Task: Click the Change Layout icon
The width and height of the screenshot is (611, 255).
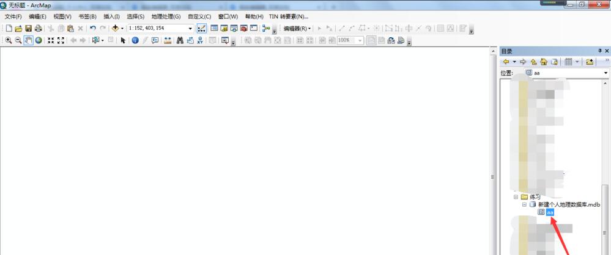Action: (391, 40)
